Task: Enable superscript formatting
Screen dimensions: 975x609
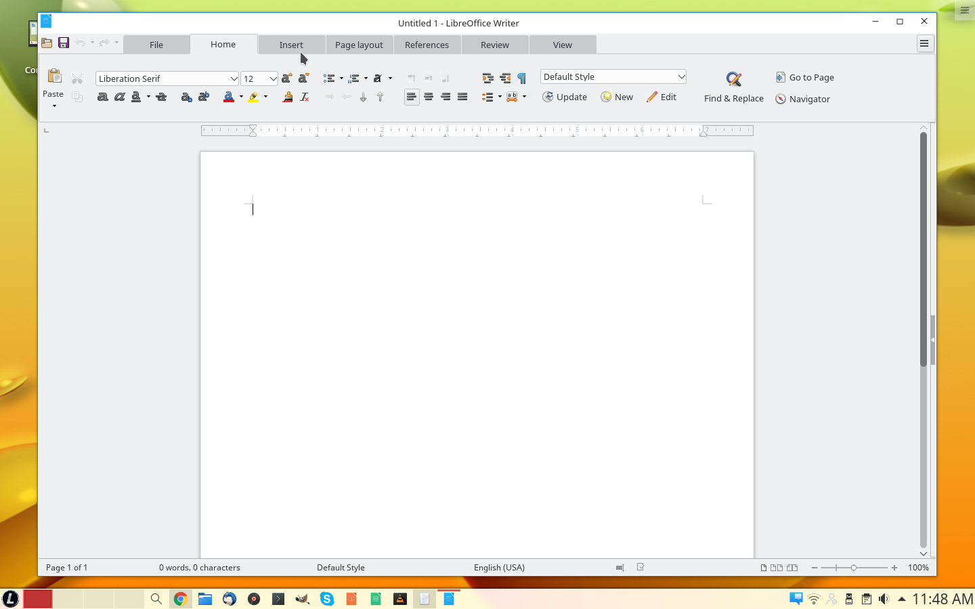Action: [x=203, y=97]
